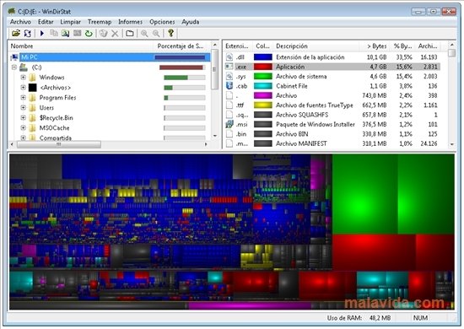Click the Refresh All toolbar icon

(x=28, y=33)
